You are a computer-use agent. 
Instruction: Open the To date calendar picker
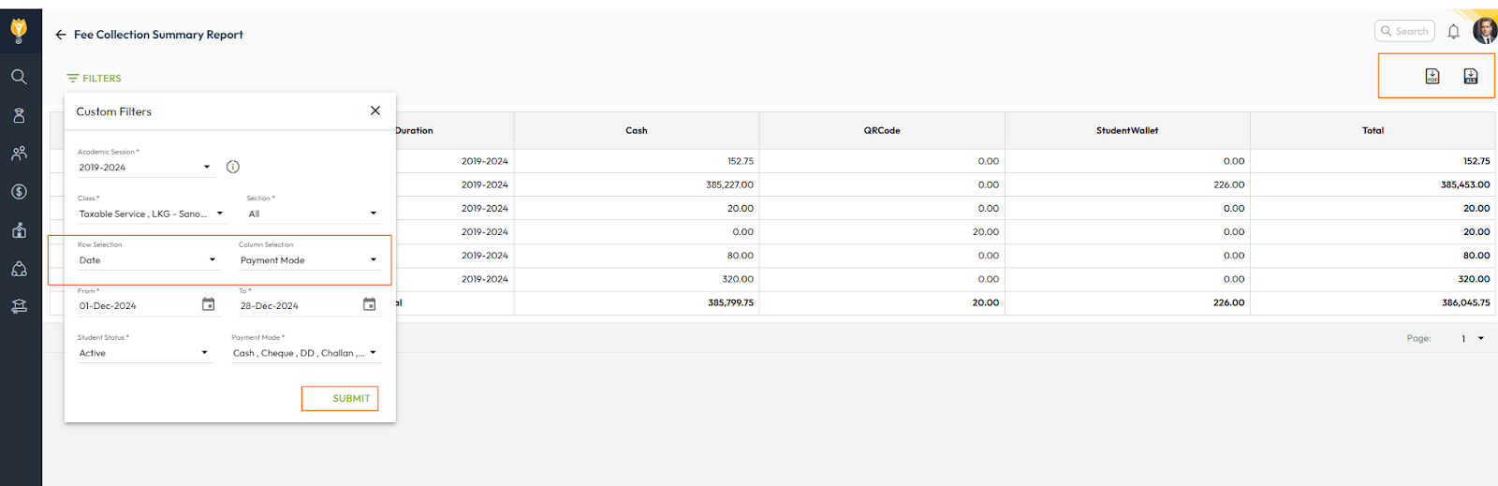pyautogui.click(x=369, y=304)
